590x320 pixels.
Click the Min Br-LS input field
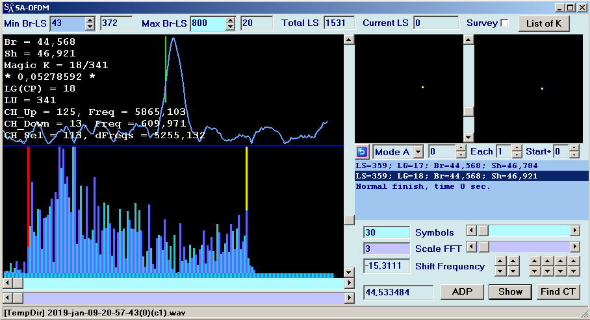68,23
